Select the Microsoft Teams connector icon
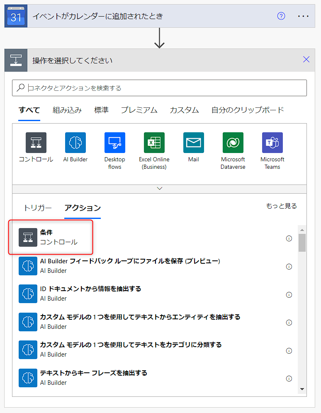Viewport: 321px width, 413px height. coord(272,143)
